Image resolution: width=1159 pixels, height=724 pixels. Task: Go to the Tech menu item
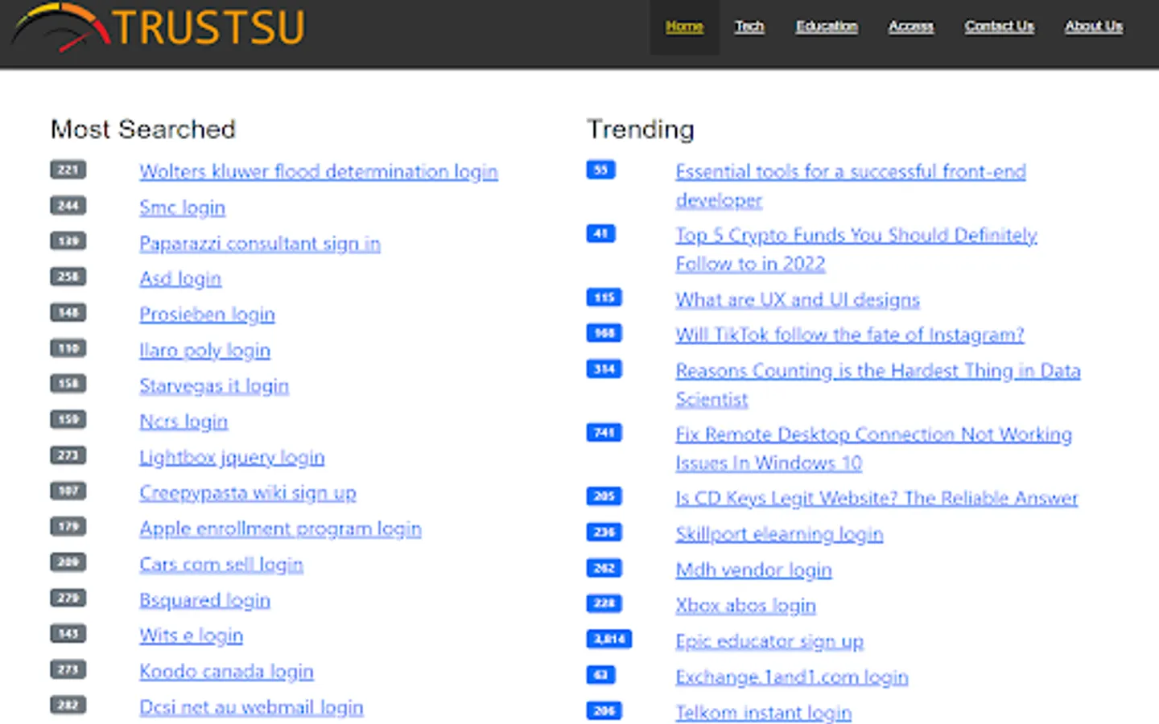click(x=749, y=27)
